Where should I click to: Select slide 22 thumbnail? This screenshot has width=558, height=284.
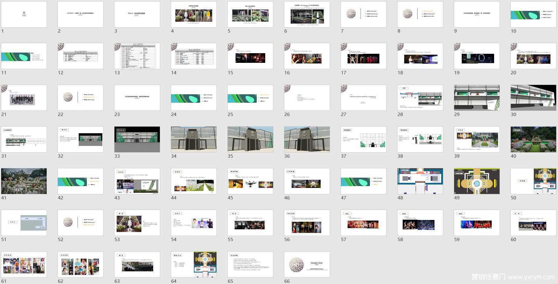point(81,98)
